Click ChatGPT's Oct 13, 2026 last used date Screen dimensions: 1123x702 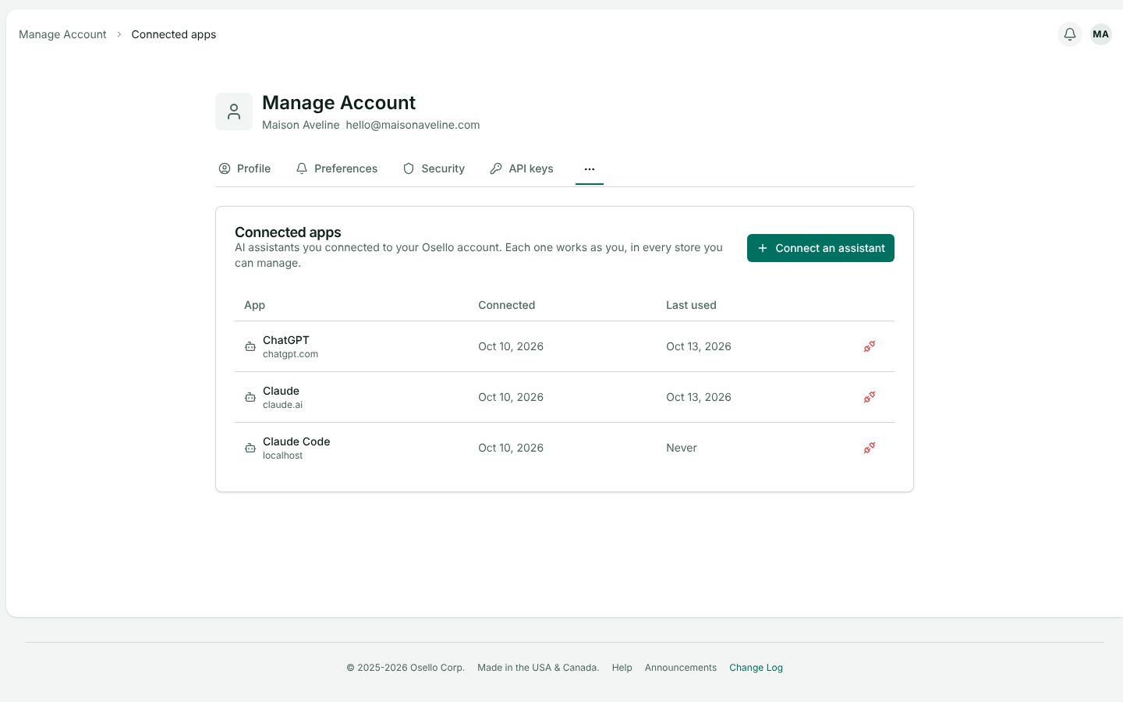click(x=699, y=346)
